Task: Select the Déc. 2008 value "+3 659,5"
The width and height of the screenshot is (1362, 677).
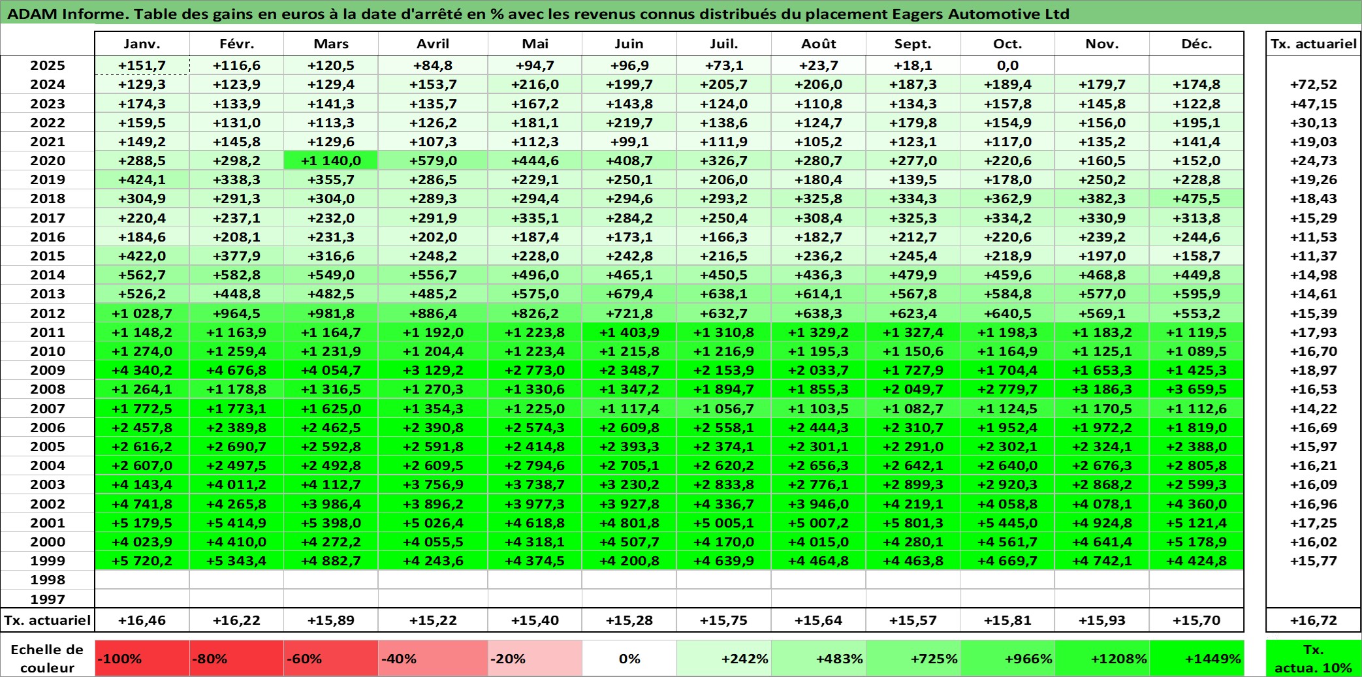Action: (1196, 389)
